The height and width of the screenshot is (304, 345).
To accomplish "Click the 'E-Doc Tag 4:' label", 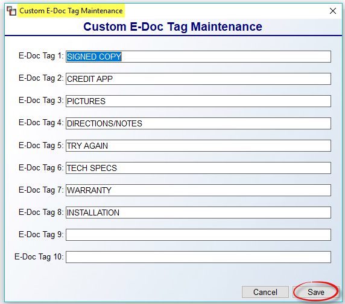I will click(41, 123).
